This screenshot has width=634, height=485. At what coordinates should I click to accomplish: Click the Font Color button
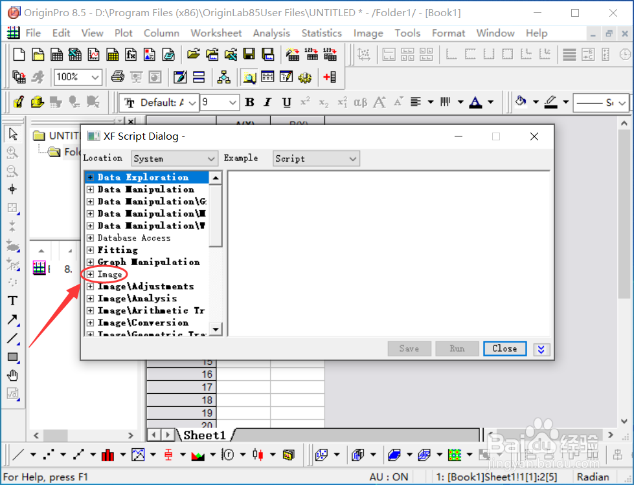pyautogui.click(x=475, y=103)
